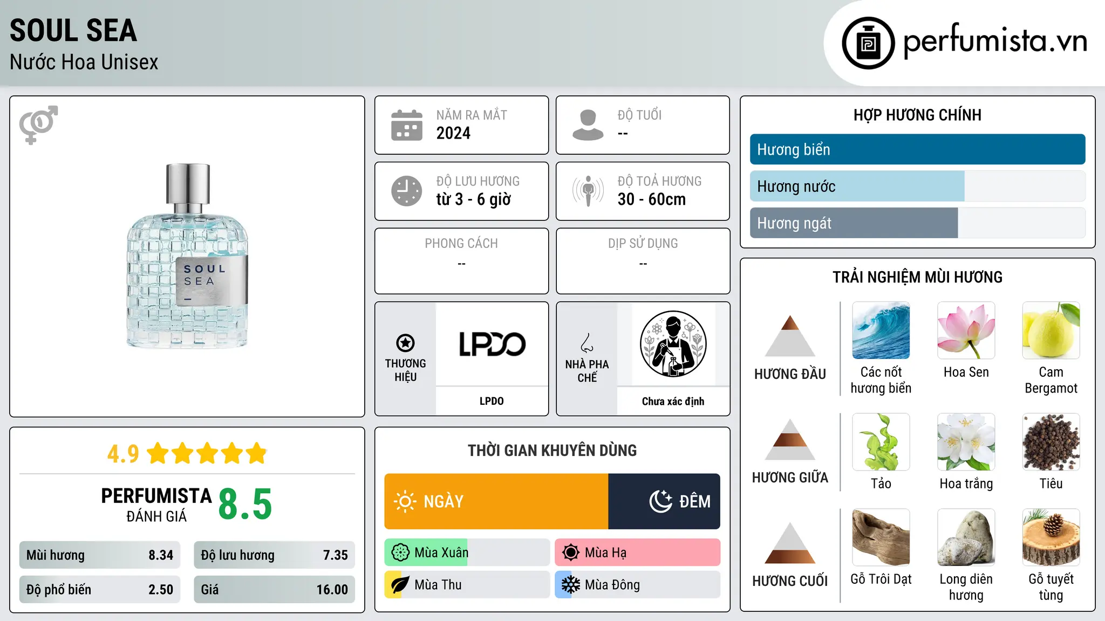The height and width of the screenshot is (621, 1105).
Task: Select the Gỗ tuyết tùng cedarwood thumbnail
Action: pyautogui.click(x=1051, y=537)
